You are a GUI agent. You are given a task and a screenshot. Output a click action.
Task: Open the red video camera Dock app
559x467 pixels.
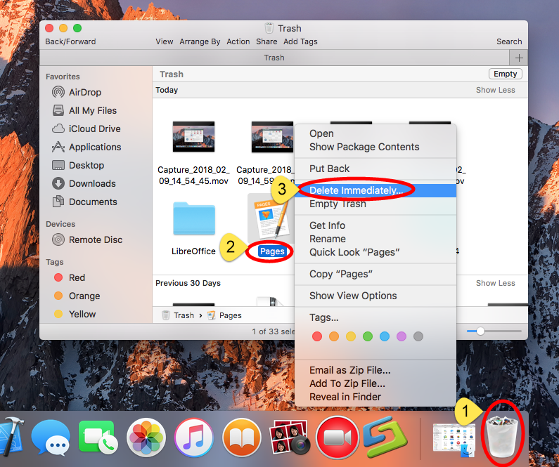337,437
